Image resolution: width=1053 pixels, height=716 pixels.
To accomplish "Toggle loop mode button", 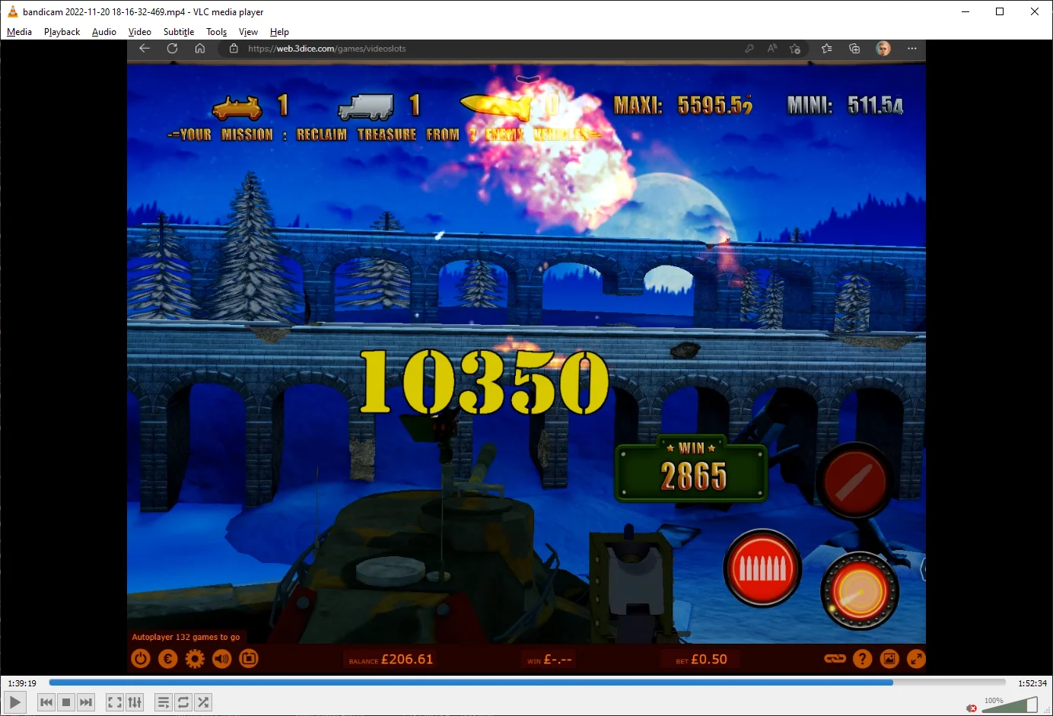I will [x=183, y=702].
